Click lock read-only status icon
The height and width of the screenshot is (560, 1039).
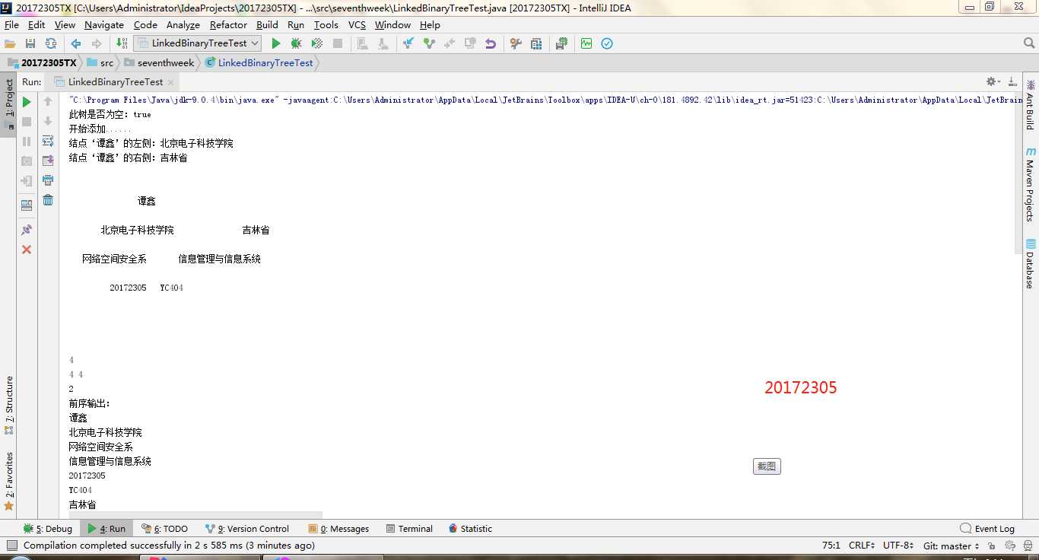point(991,546)
